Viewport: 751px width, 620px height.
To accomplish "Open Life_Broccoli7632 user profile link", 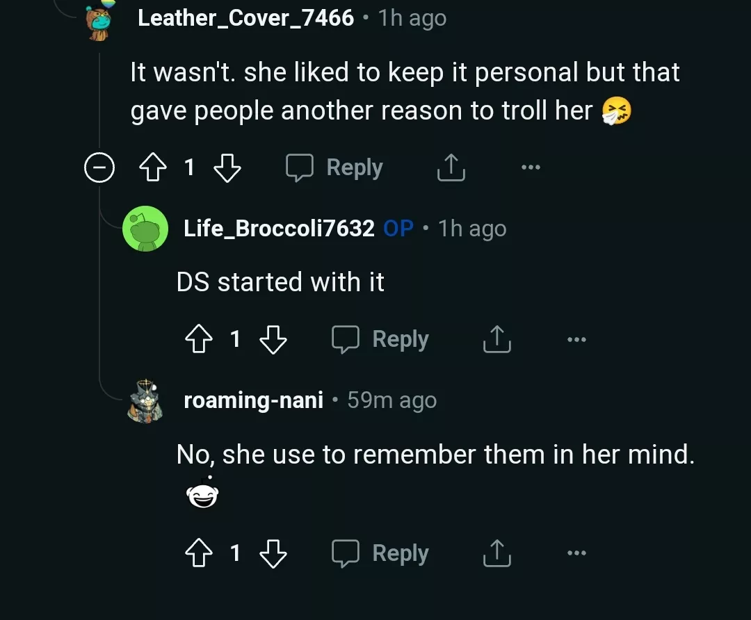I will click(279, 228).
